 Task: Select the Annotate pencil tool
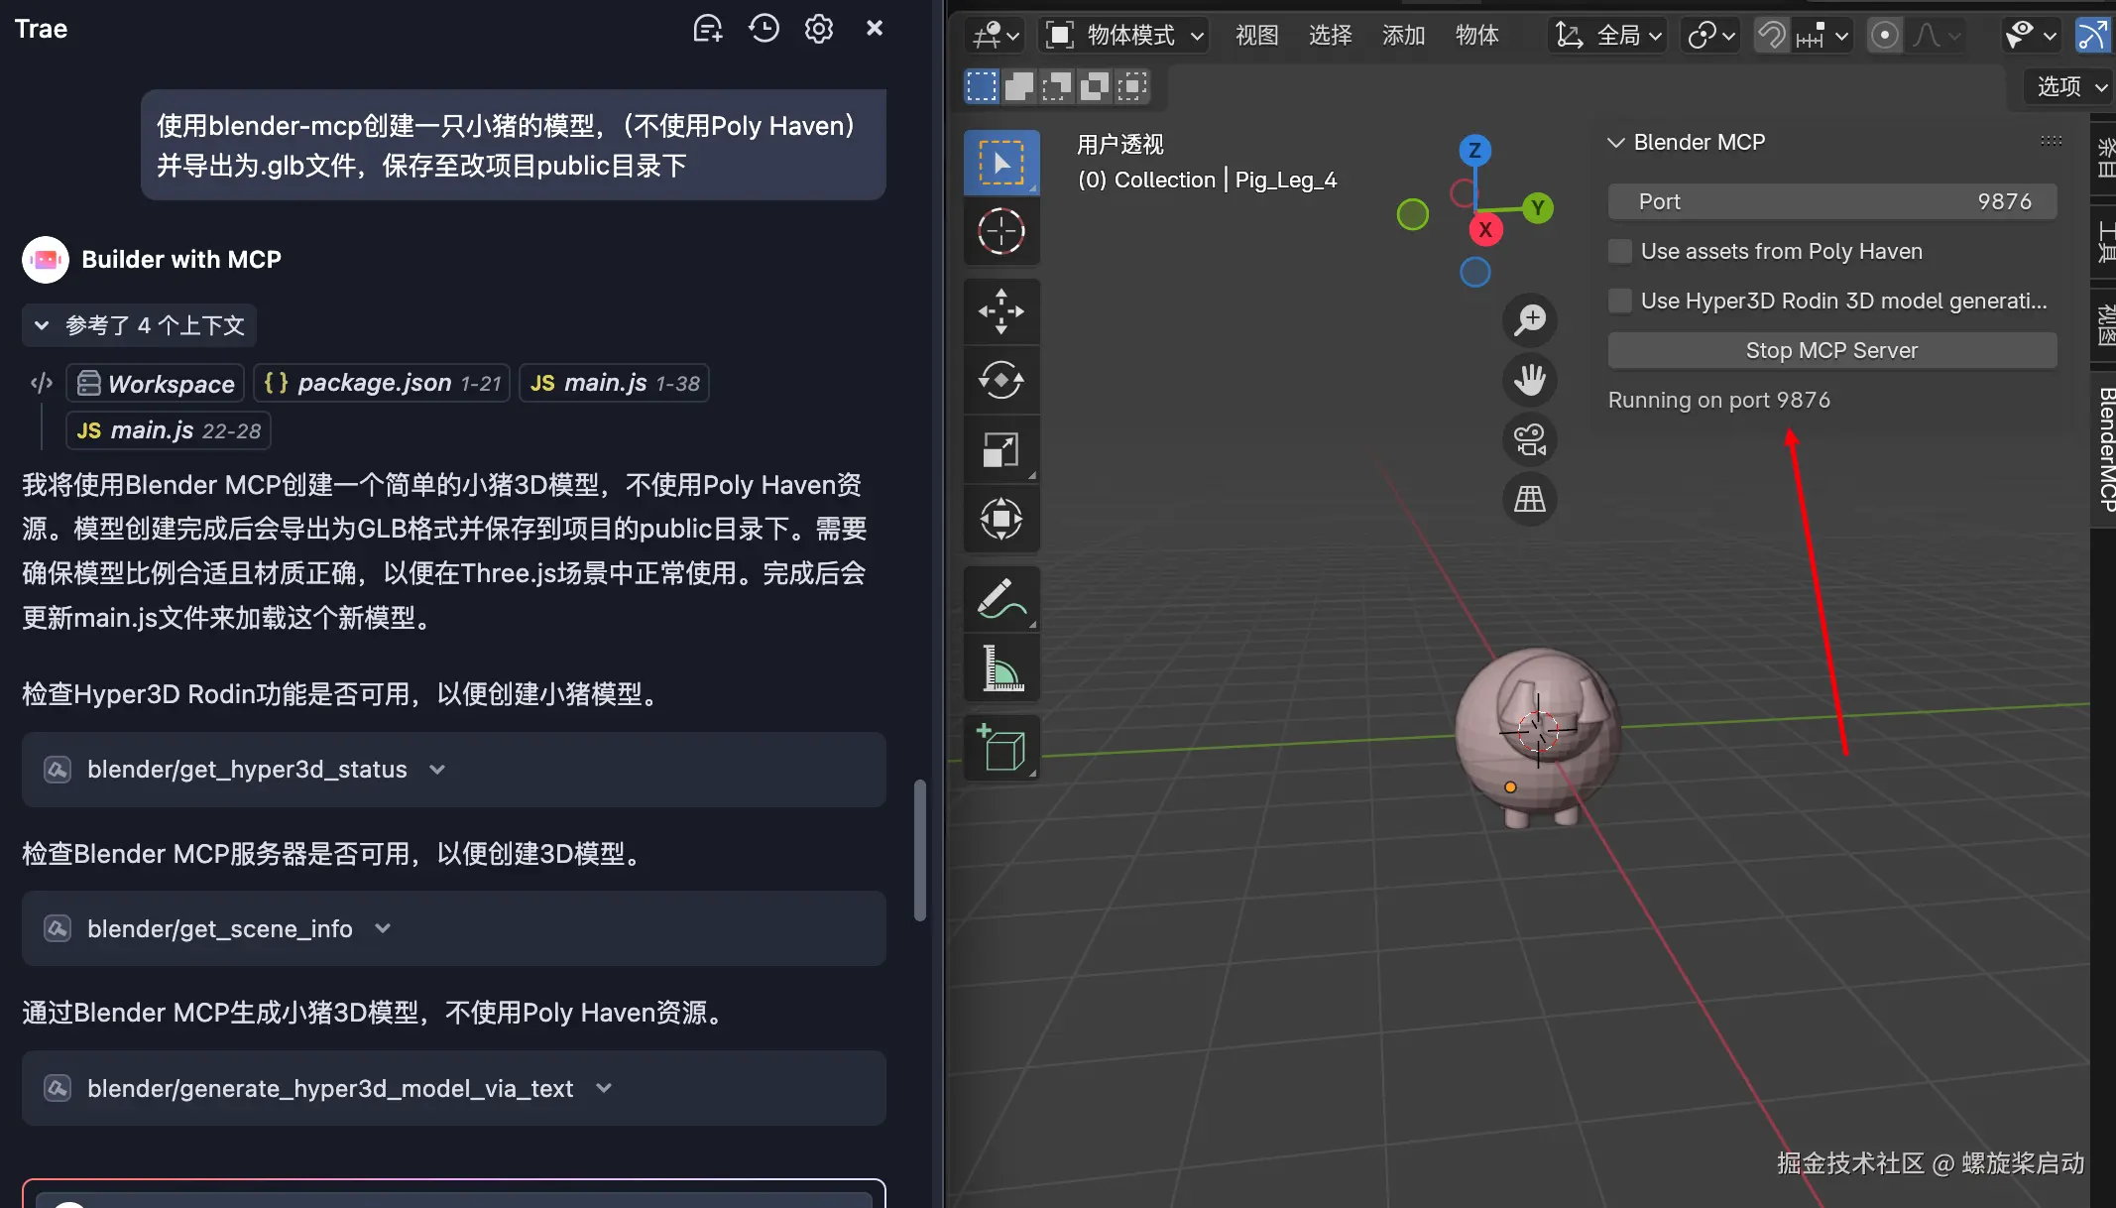click(1000, 599)
